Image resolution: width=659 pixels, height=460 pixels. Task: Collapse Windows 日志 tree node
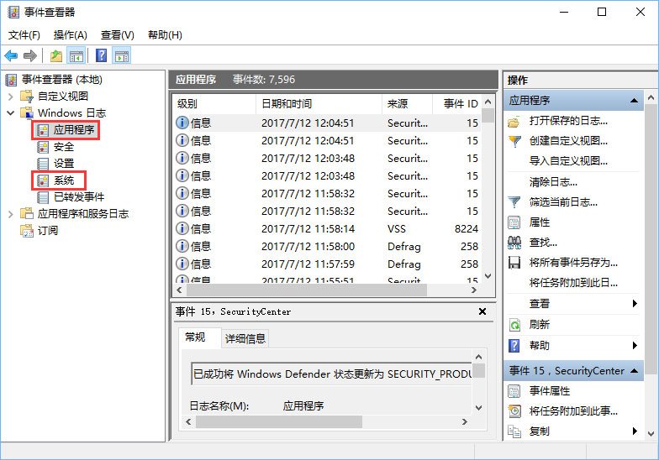click(11, 112)
